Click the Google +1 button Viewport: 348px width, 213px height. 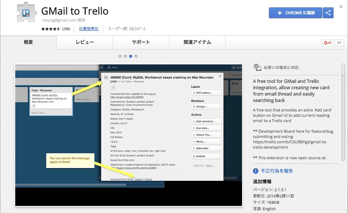click(x=327, y=43)
